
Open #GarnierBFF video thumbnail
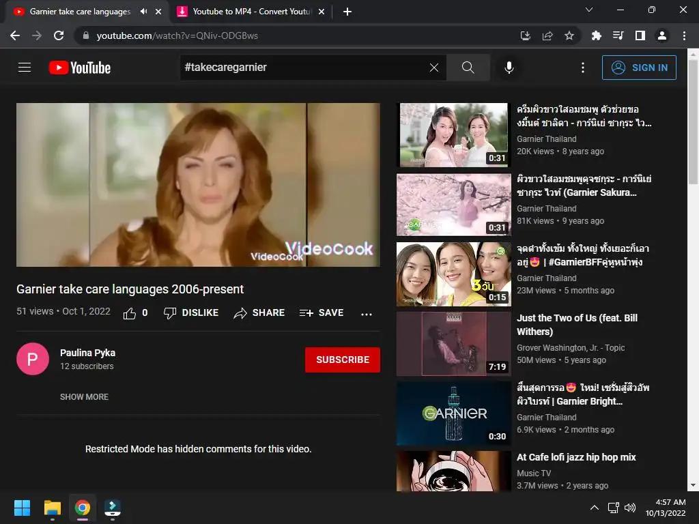coord(454,274)
